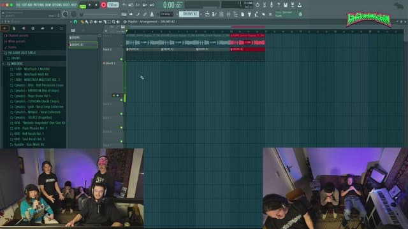Click the question mark help icon
Viewport: 408px width, 229px height.
point(279,5)
